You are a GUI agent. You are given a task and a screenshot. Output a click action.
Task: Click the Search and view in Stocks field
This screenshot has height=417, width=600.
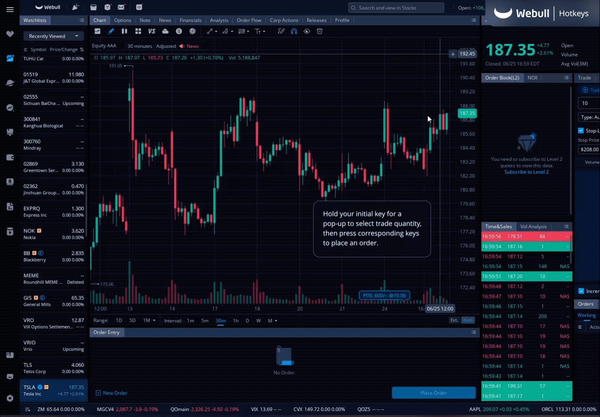coord(396,7)
